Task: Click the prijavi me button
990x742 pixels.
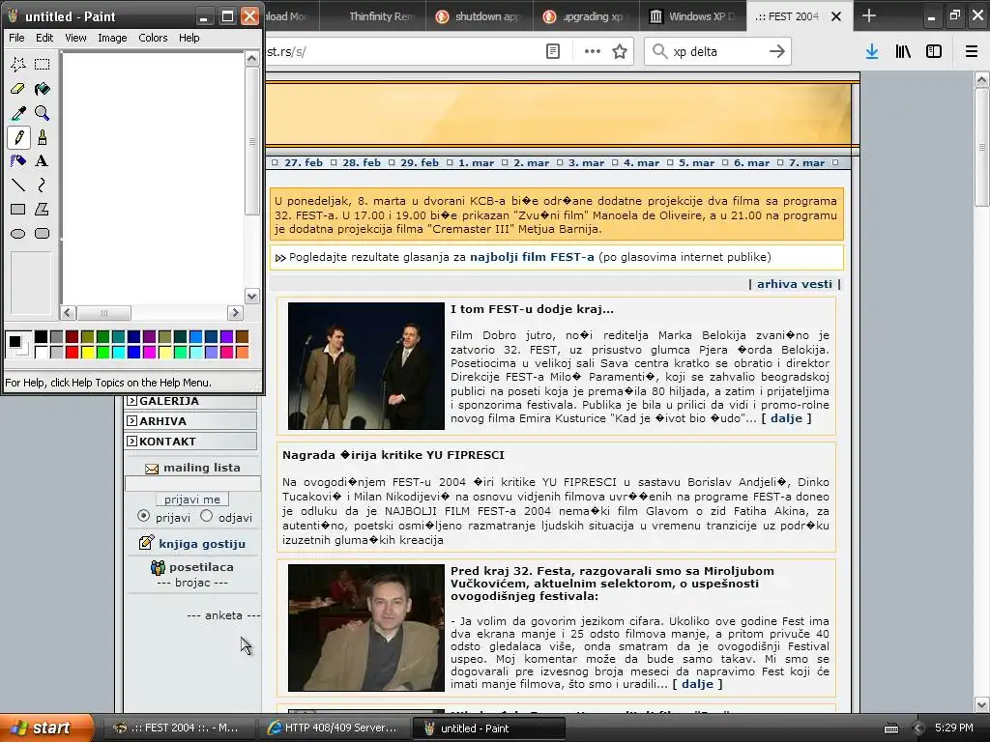Action: tap(192, 499)
